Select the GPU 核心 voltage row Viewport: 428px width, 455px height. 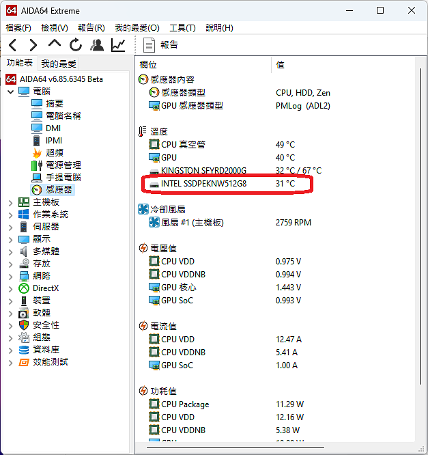click(x=225, y=287)
